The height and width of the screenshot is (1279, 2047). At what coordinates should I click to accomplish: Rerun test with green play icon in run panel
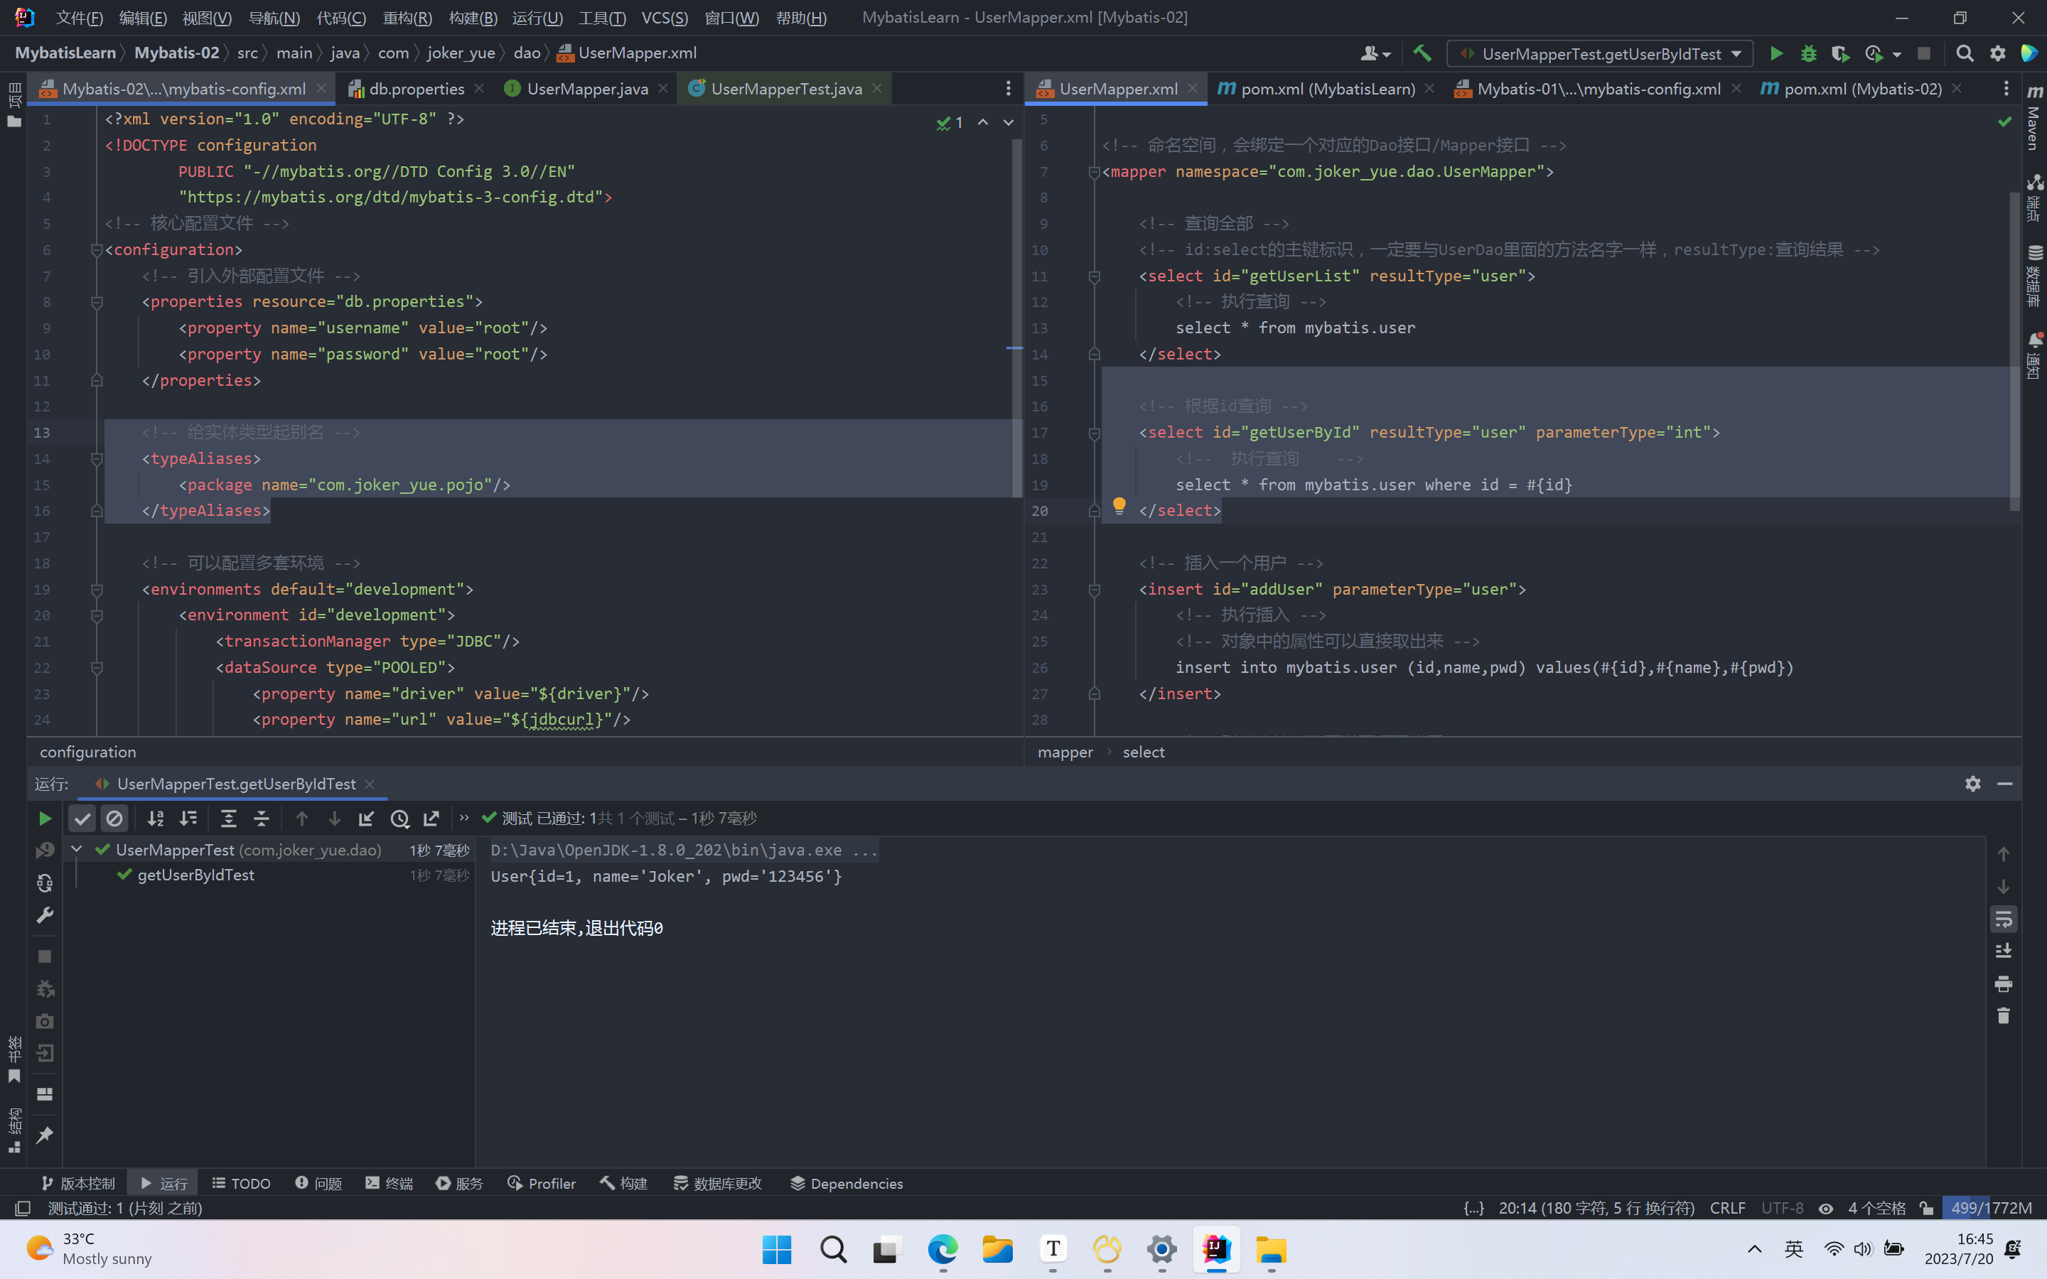[x=45, y=818]
